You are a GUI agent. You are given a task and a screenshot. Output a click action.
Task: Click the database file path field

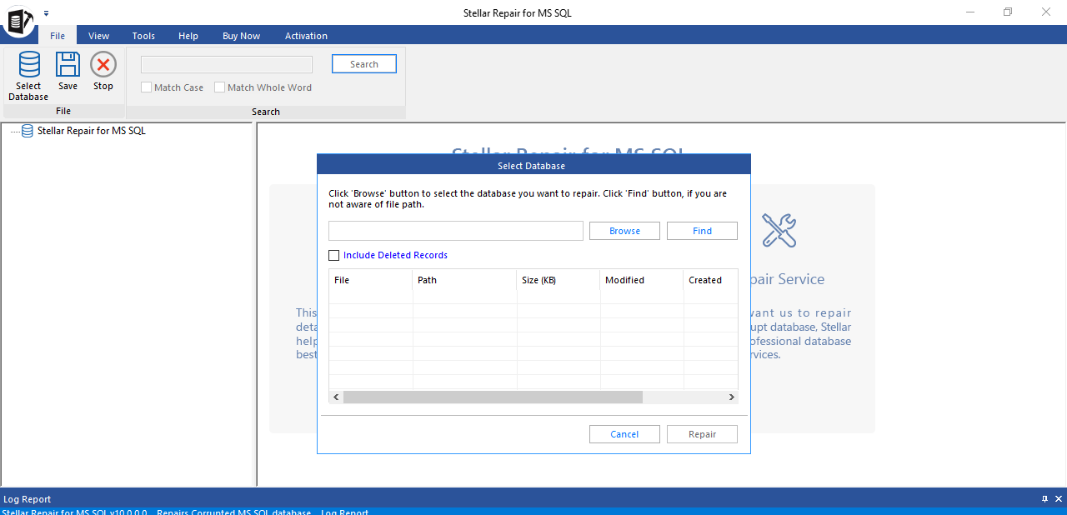tap(456, 231)
